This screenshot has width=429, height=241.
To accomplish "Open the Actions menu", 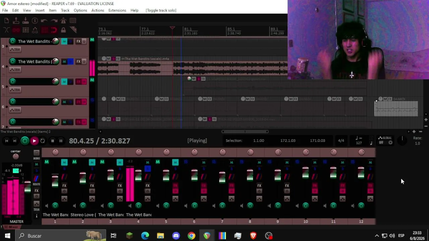I will tap(98, 10).
